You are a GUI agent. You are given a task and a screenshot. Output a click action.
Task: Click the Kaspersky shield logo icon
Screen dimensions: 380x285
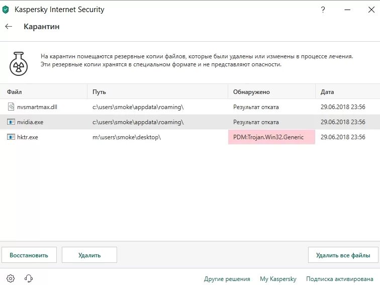[7, 10]
